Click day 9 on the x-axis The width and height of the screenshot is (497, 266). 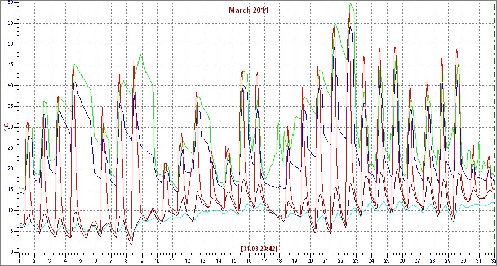coord(141,261)
